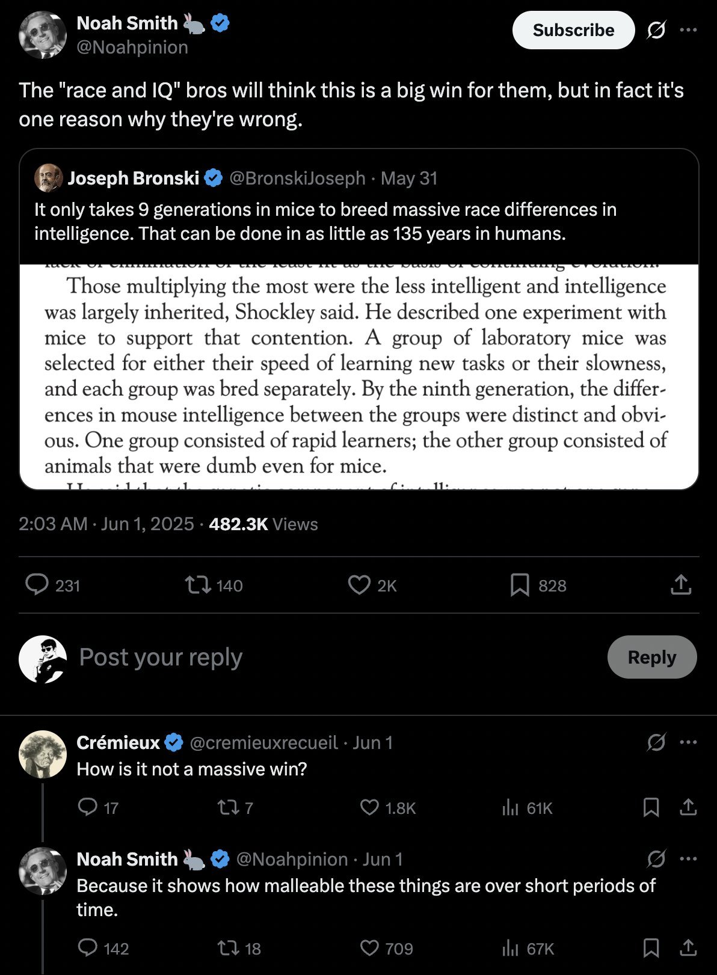Bookmark Crémieux's reply
Image resolution: width=717 pixels, height=975 pixels.
pos(651,807)
